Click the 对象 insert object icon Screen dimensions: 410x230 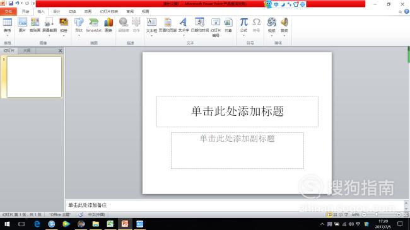(228, 25)
